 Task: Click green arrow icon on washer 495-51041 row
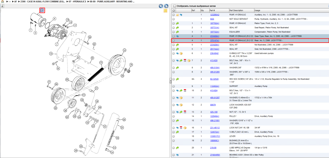(177, 68)
